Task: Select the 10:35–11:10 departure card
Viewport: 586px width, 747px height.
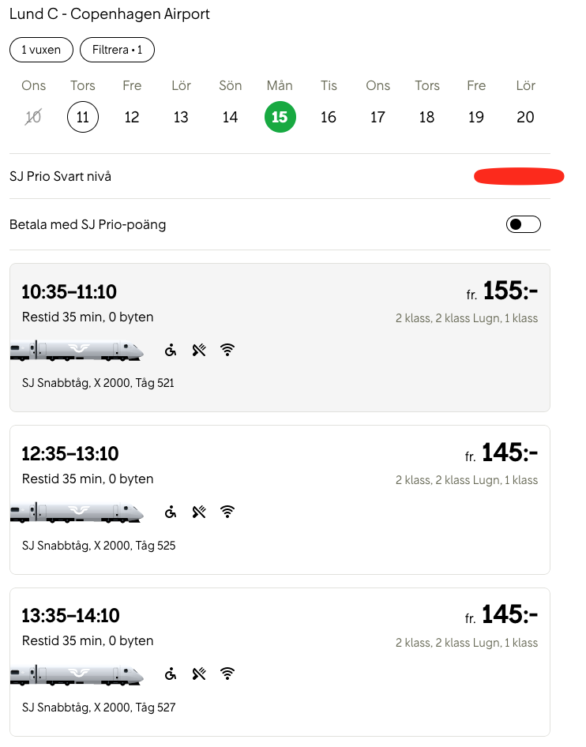Action: [x=280, y=337]
